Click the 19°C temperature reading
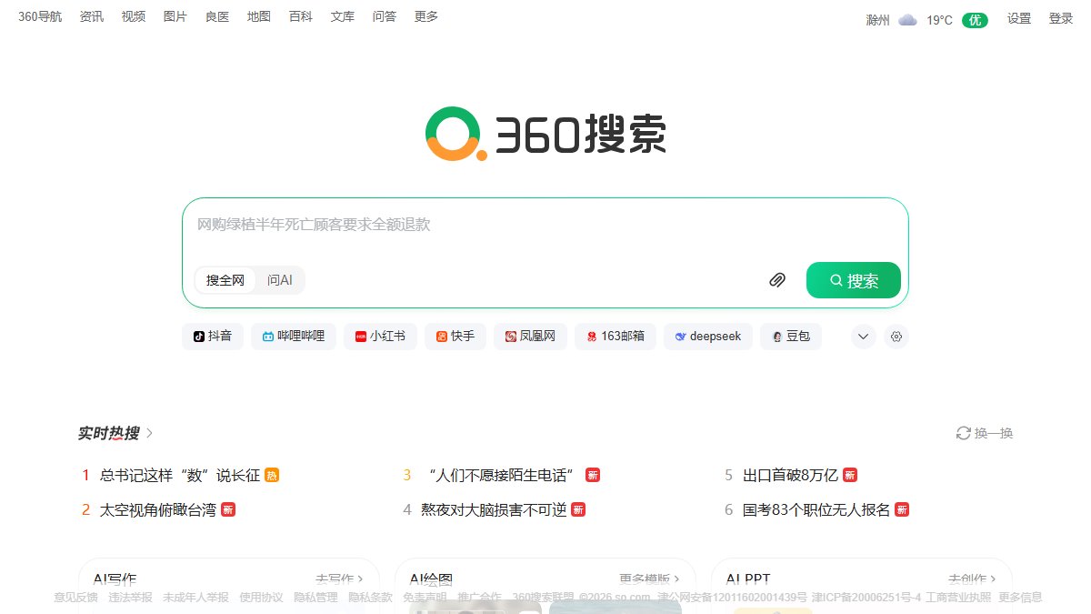This screenshot has width=1091, height=614. [939, 20]
